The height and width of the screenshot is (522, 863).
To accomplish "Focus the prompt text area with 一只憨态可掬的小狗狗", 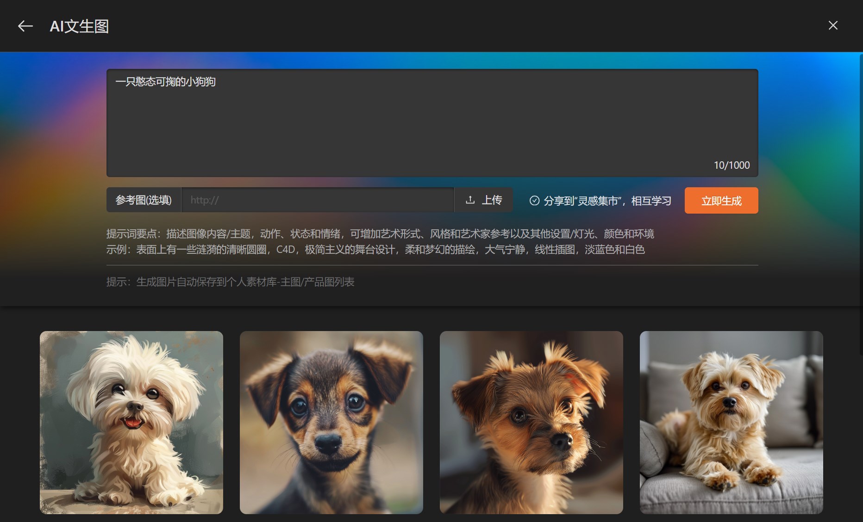I will click(x=432, y=123).
